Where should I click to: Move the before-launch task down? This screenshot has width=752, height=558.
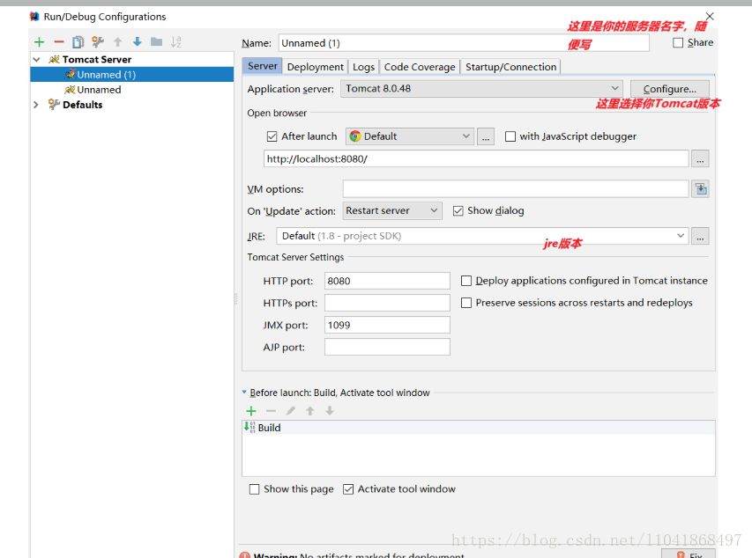[x=330, y=411]
